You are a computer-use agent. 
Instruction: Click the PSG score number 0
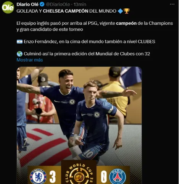pyautogui.click(x=103, y=177)
